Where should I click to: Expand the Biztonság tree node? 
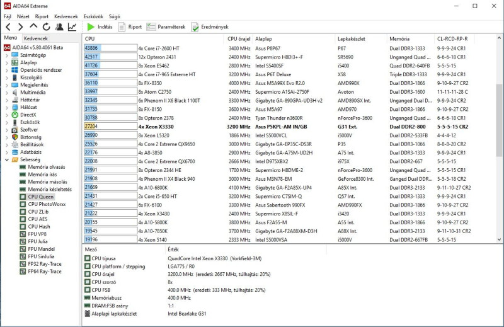coord(7,137)
